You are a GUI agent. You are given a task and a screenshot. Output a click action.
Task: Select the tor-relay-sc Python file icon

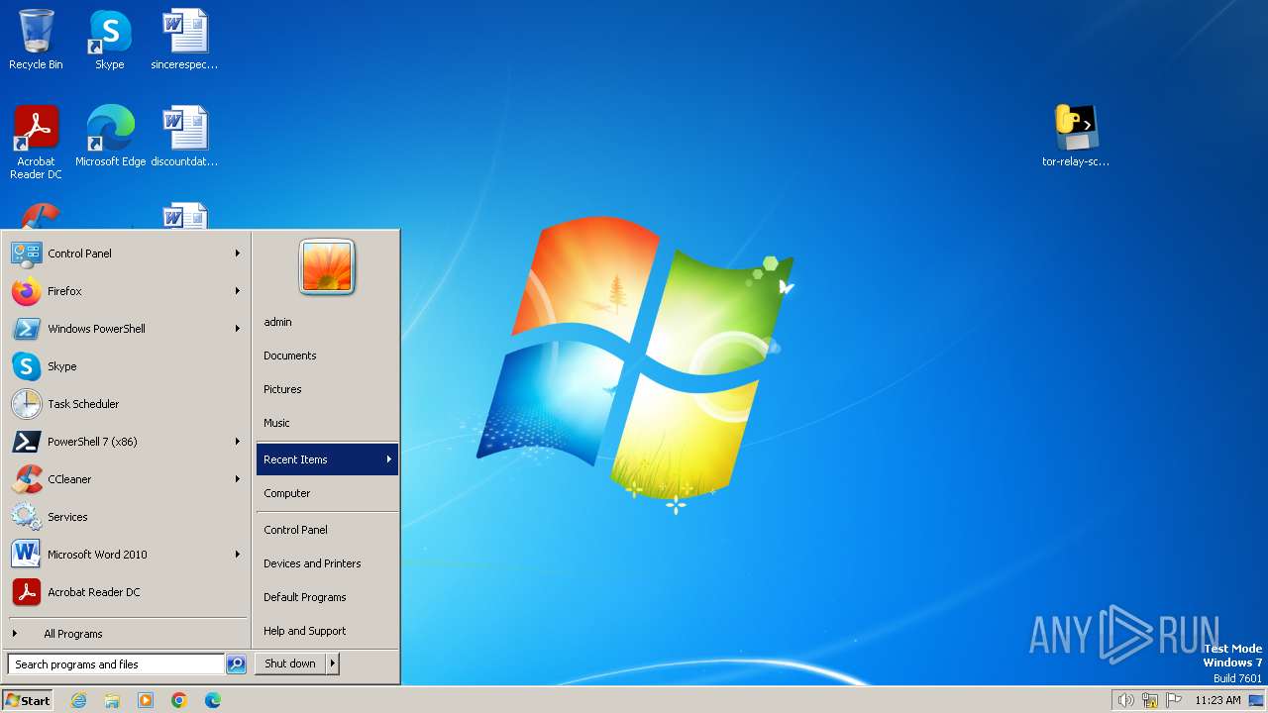[1076, 136]
